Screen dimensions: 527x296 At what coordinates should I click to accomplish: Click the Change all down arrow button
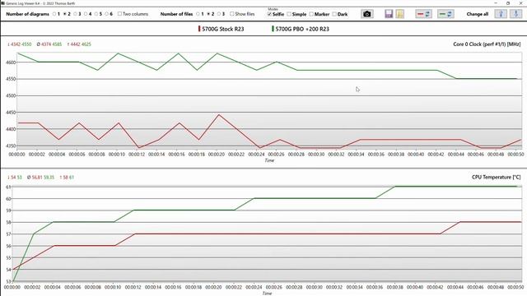click(x=516, y=14)
